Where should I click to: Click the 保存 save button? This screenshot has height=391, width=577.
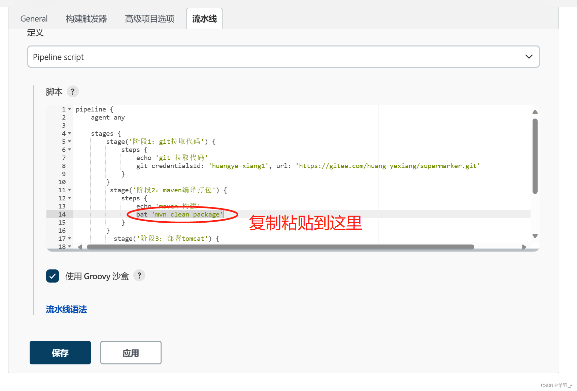click(x=60, y=353)
